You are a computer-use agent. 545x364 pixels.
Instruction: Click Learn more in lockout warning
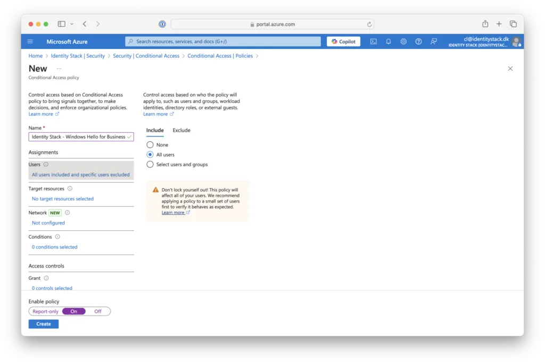coord(176,213)
